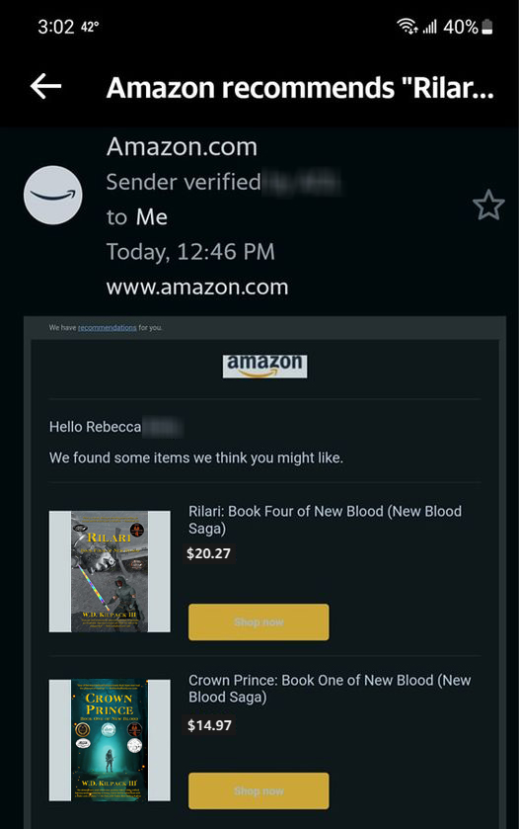Image resolution: width=519 pixels, height=829 pixels.
Task: Tap the Wi-Fi status icon
Action: (408, 26)
